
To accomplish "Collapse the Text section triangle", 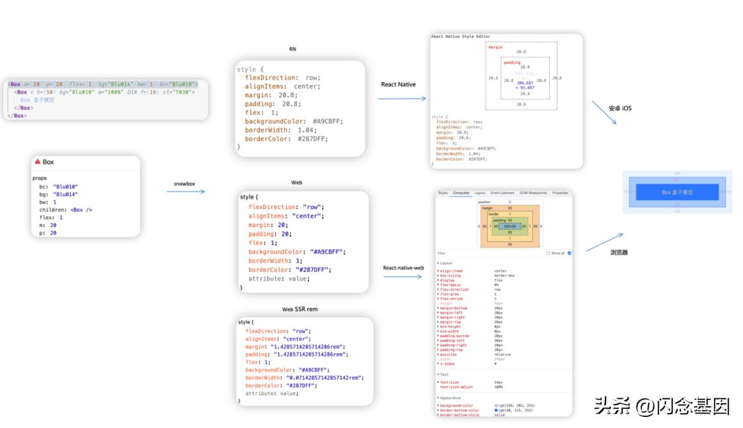I will click(x=438, y=374).
